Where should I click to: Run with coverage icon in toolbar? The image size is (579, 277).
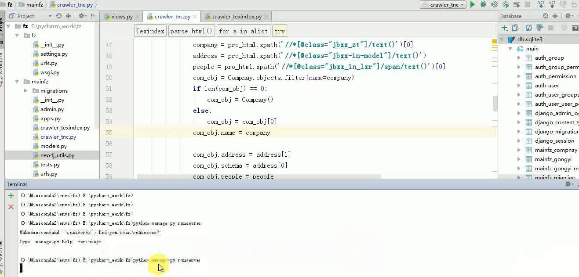495,5
